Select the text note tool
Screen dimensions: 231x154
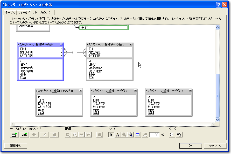click(x=117, y=135)
